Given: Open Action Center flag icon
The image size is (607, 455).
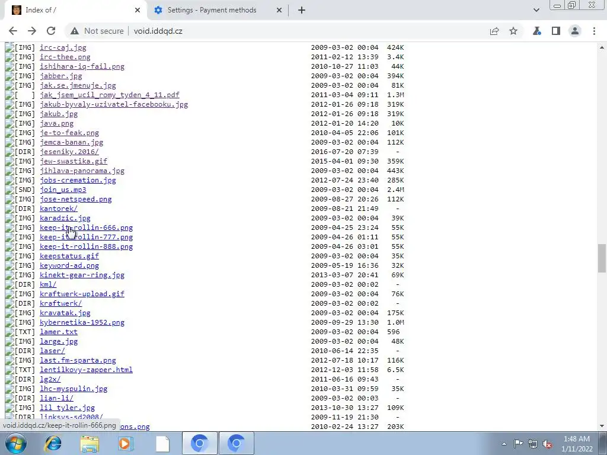Looking at the screenshot, I should pyautogui.click(x=518, y=444).
